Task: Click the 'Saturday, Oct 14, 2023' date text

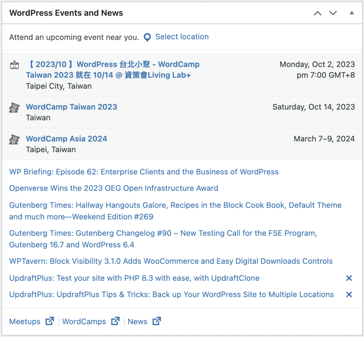Action: [314, 107]
